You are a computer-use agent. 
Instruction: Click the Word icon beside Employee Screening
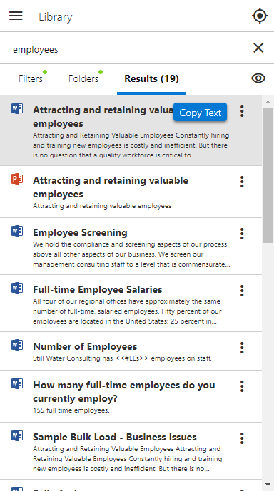17,231
